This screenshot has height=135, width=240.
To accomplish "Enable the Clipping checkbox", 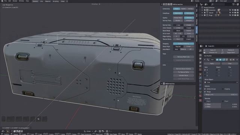I will point(223,89).
